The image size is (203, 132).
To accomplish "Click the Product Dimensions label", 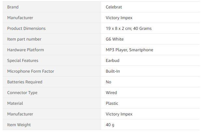I will 26,28.
